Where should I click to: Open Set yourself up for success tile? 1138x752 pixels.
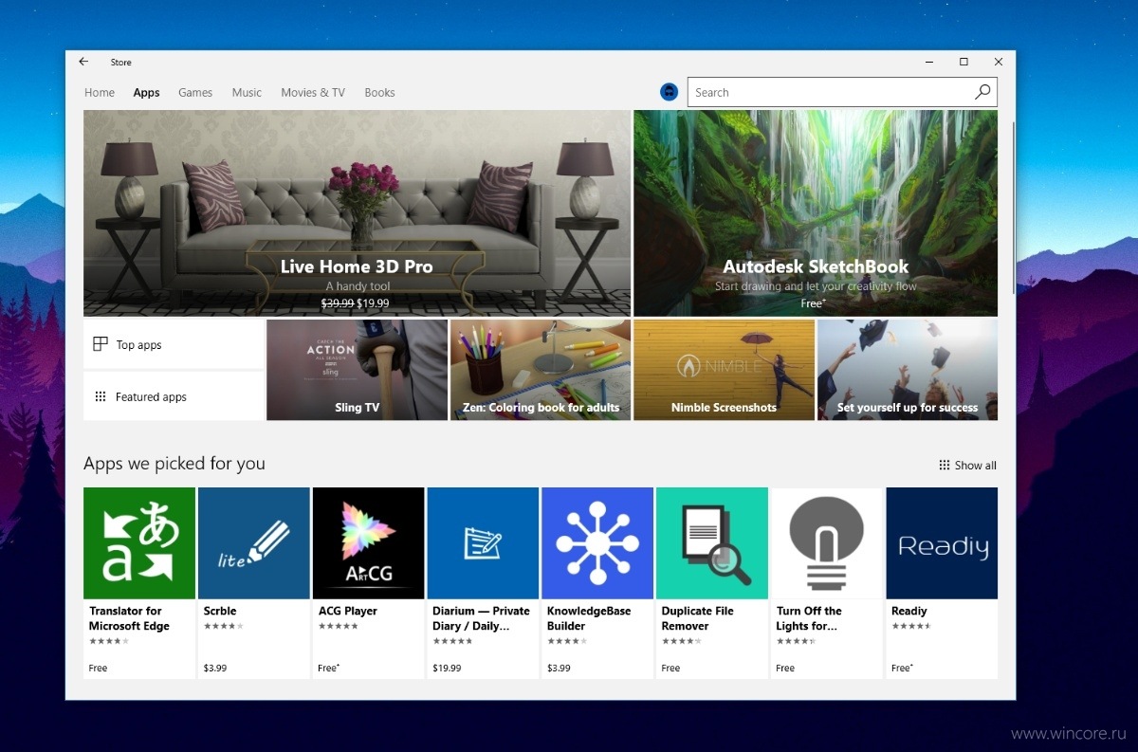(x=908, y=370)
